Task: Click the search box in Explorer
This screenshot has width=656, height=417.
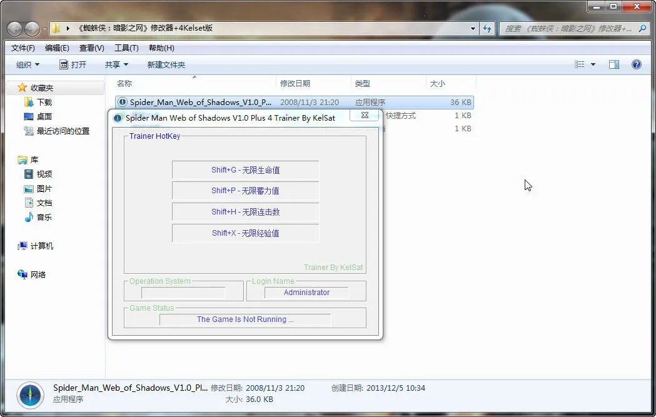Action: [568, 29]
